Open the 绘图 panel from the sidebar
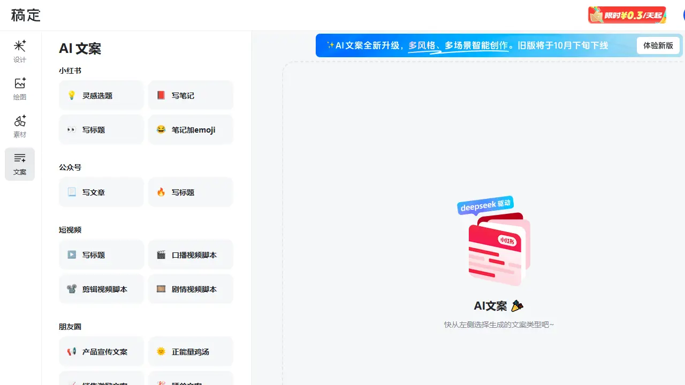Image resolution: width=685 pixels, height=385 pixels. [20, 89]
